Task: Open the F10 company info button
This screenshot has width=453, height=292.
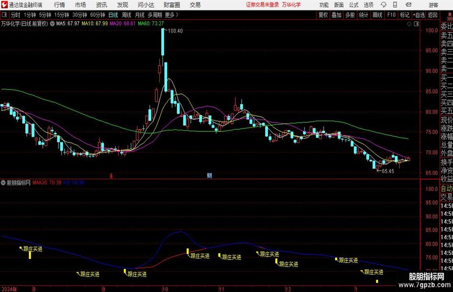Action: click(x=392, y=15)
